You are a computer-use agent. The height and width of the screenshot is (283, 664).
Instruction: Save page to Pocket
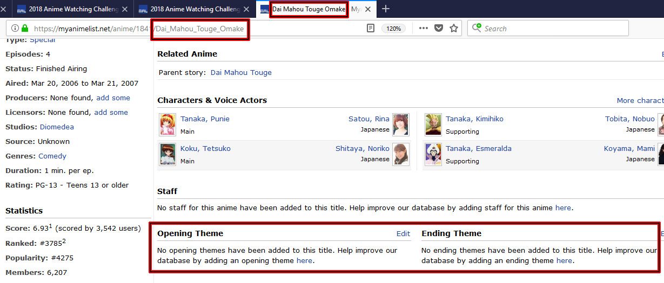click(x=439, y=29)
